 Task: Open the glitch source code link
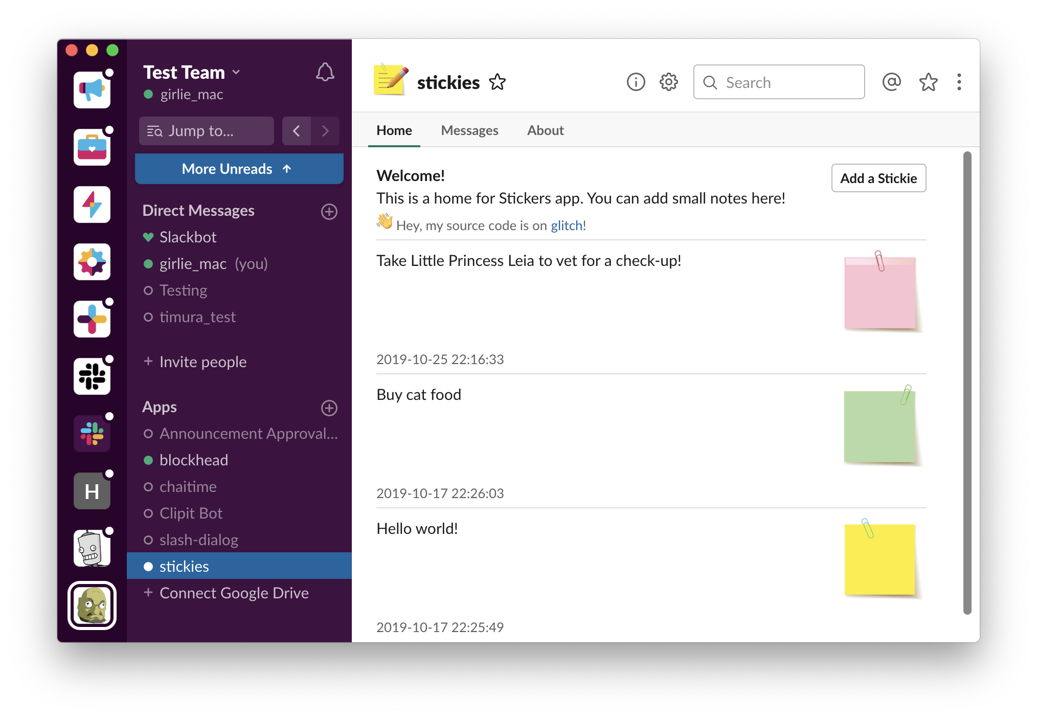click(566, 225)
